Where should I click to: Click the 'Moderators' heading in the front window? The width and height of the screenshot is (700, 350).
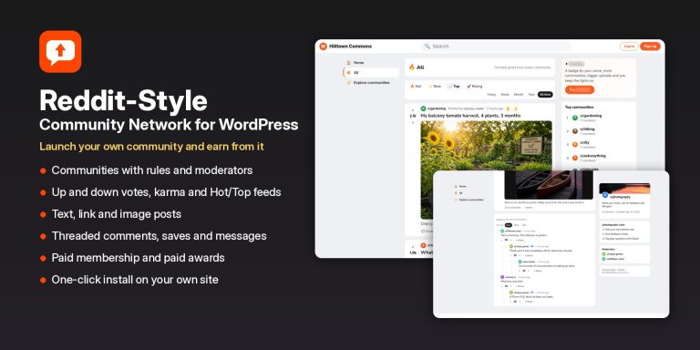[x=609, y=249]
